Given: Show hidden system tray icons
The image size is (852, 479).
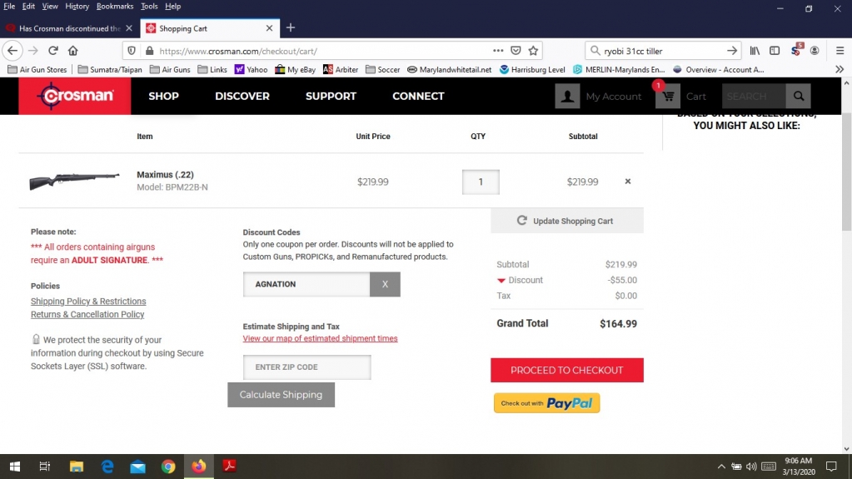Looking at the screenshot, I should point(721,467).
